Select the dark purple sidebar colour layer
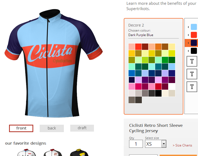Screen dimensions: 198x156 click(194, 43)
